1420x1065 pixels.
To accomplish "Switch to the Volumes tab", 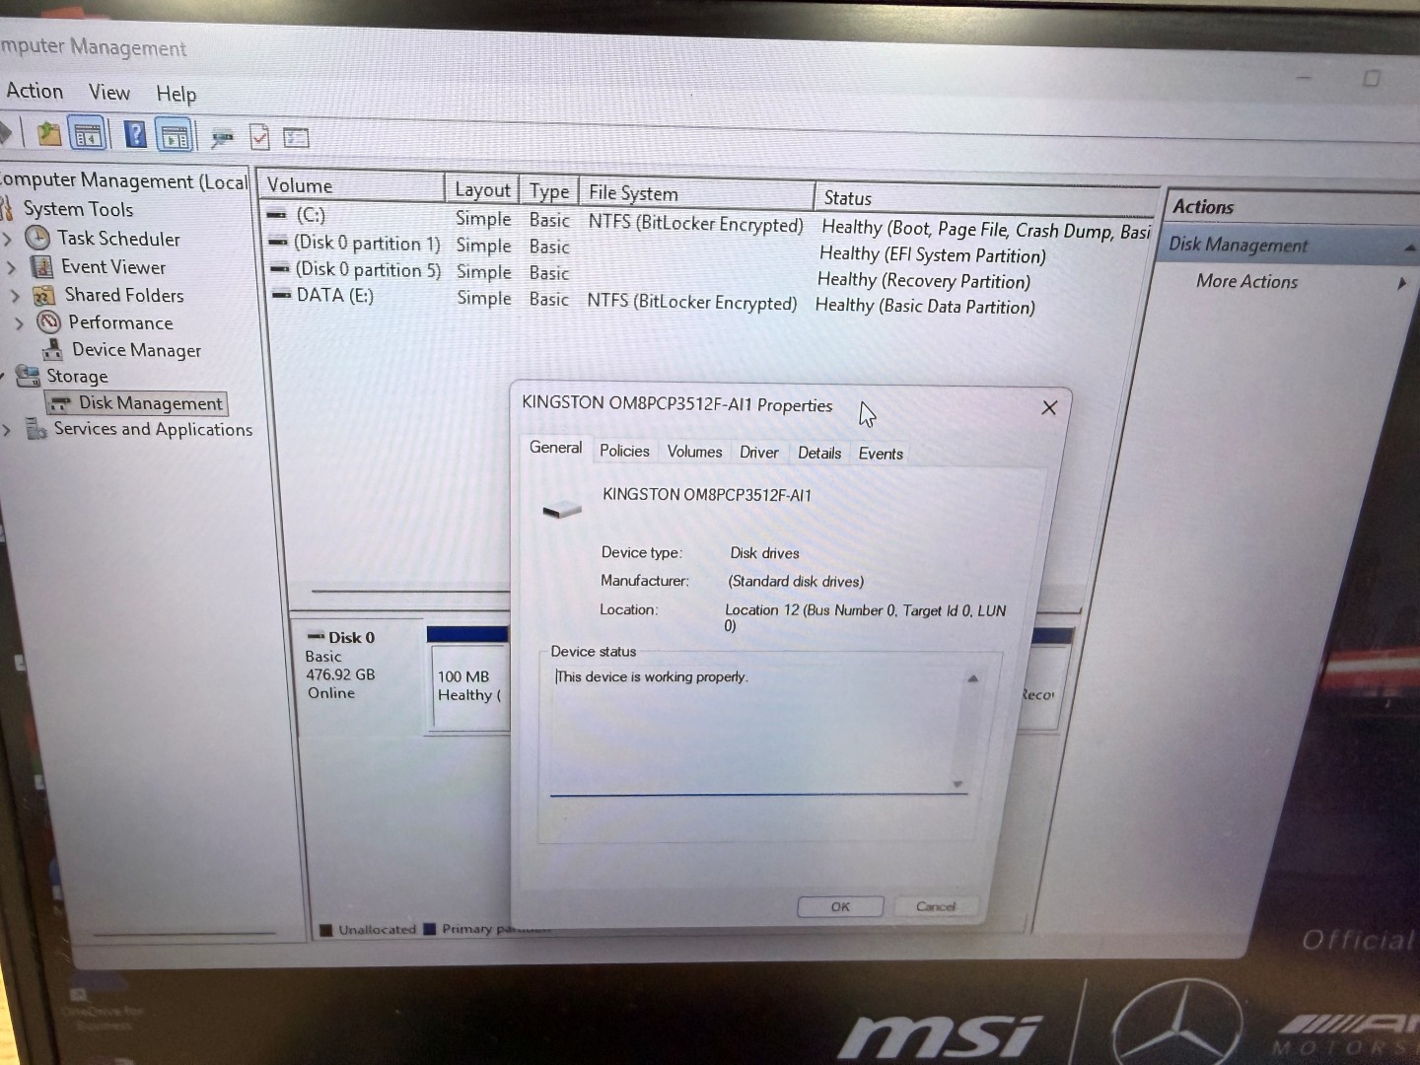I will point(694,452).
